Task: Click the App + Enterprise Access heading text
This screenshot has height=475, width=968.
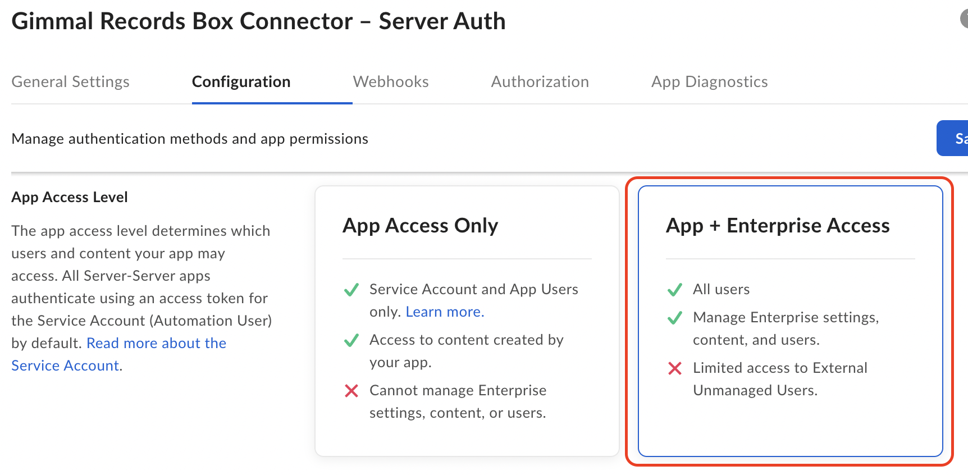Action: 778,226
